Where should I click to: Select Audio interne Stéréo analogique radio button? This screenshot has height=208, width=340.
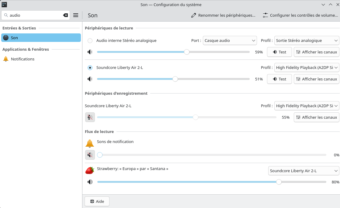pos(90,41)
